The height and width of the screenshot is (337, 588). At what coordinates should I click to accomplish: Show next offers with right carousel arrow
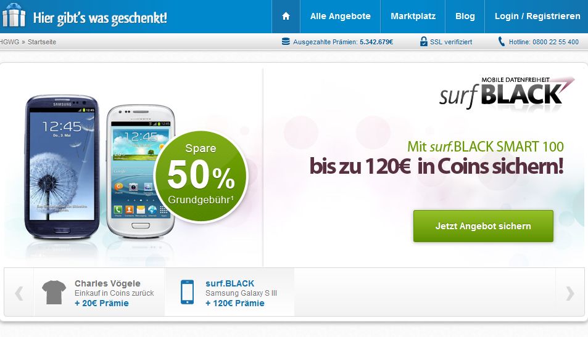(570, 293)
